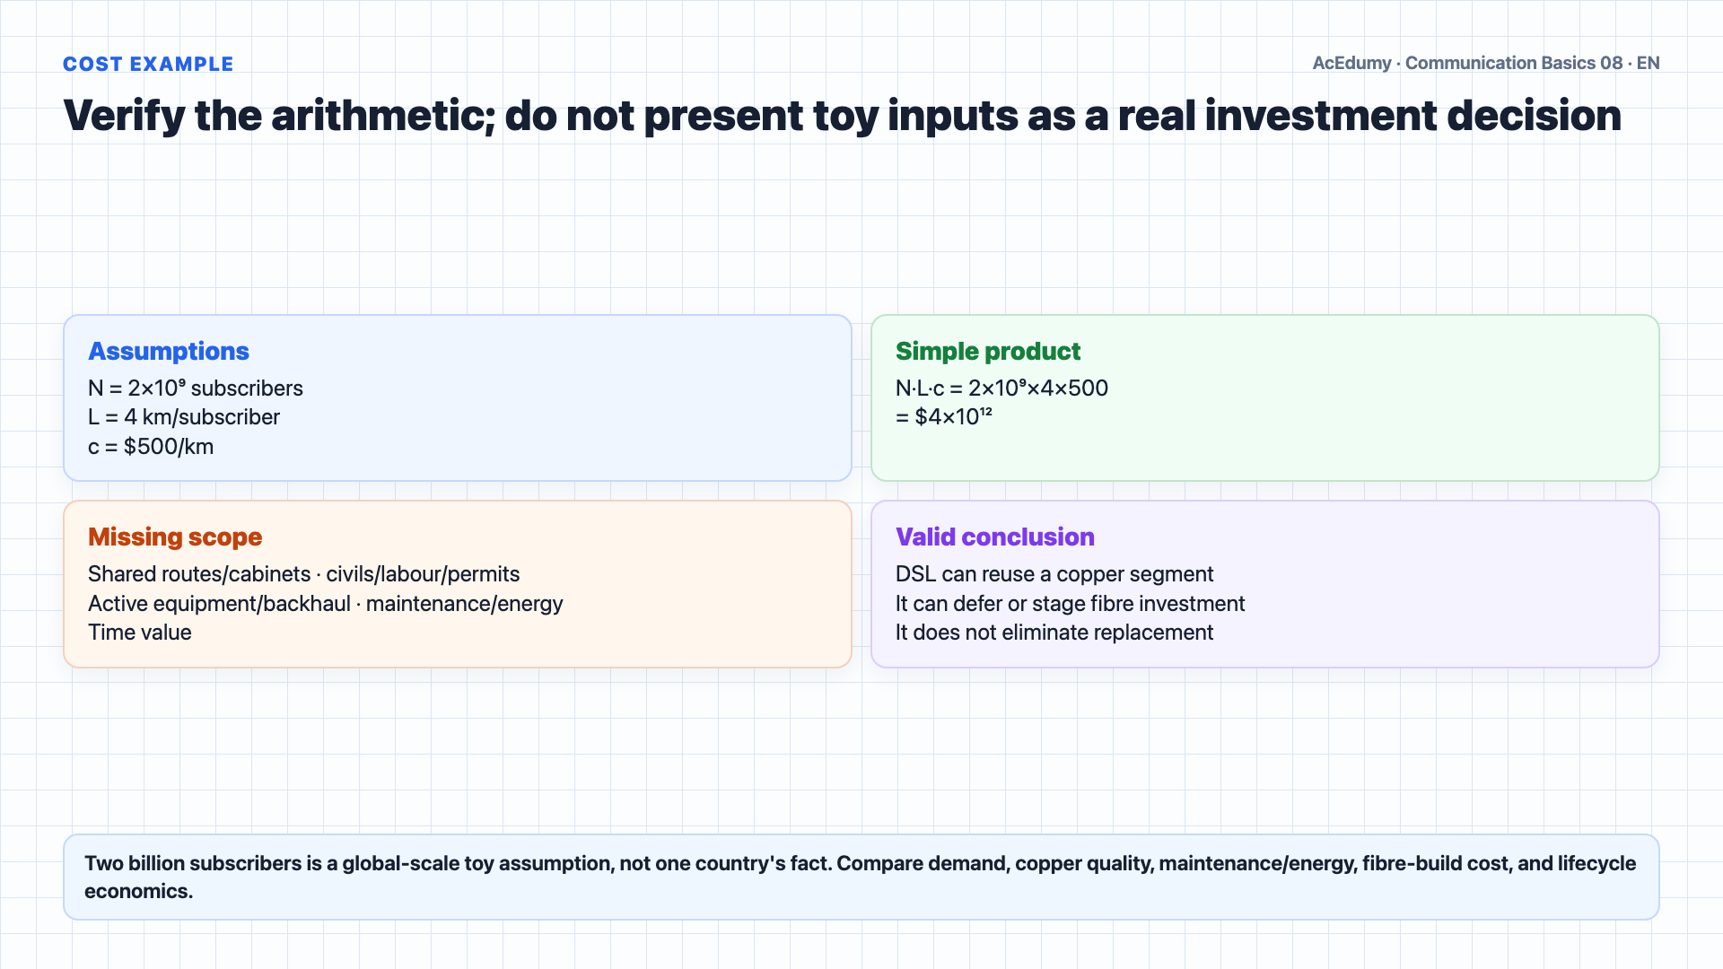Click the AcEdumy Communication Basics 08 header
Image resolution: width=1723 pixels, height=969 pixels.
[x=1485, y=63]
